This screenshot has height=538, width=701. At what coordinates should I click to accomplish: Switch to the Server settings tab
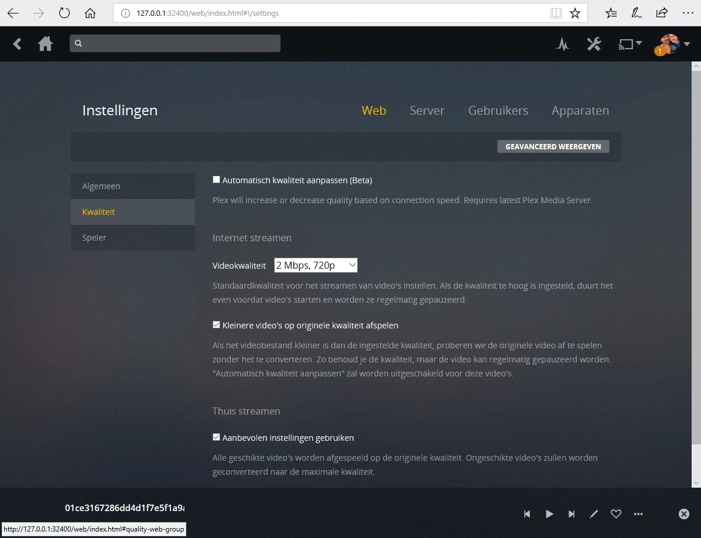tap(427, 111)
